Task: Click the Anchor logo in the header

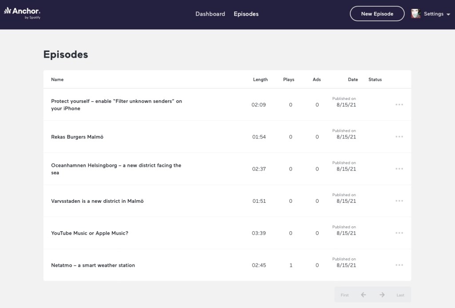Action: (x=23, y=13)
